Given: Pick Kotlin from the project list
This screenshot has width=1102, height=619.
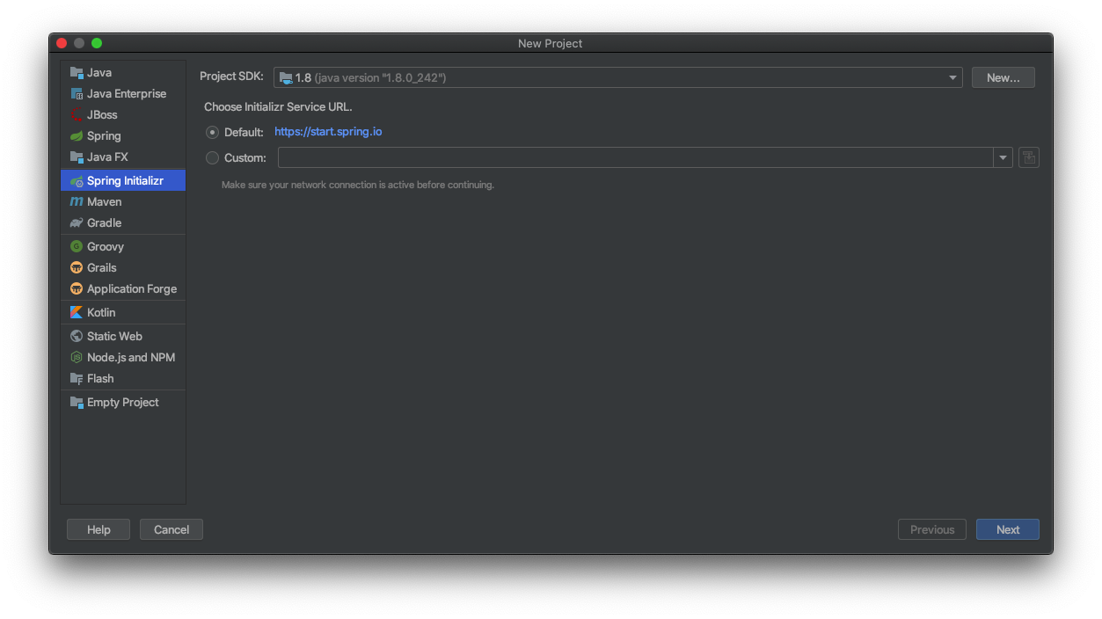Looking at the screenshot, I should (x=123, y=312).
